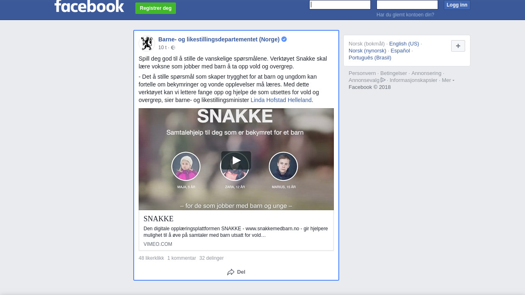Image resolution: width=525 pixels, height=295 pixels.
Task: Switch the language to English (US)
Action: pos(404,44)
